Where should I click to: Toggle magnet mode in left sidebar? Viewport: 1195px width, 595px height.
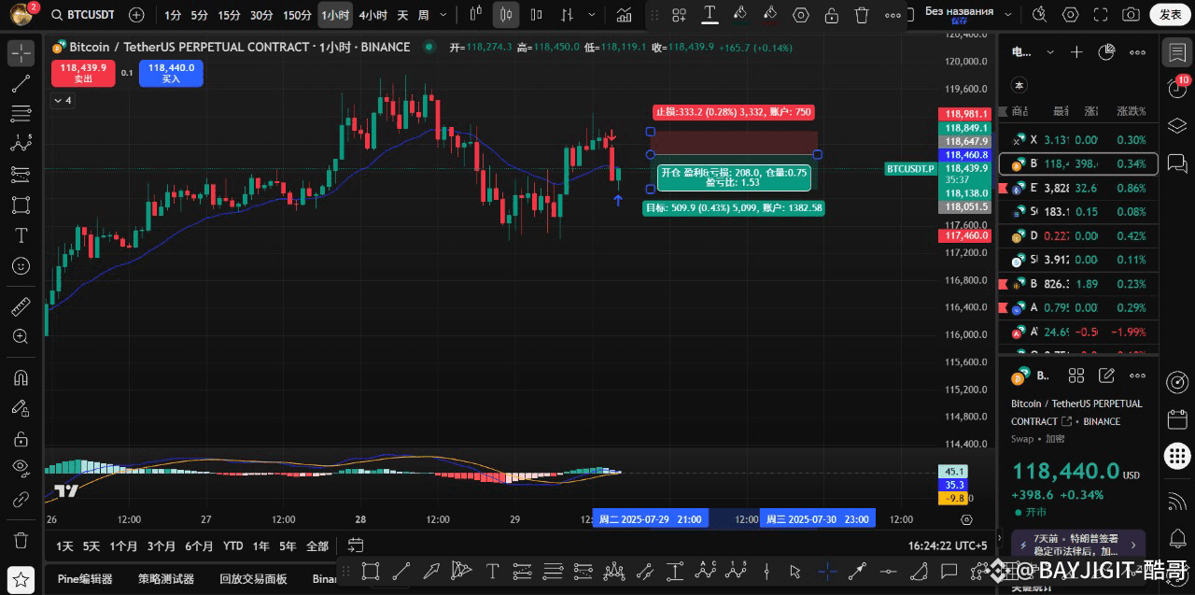click(21, 377)
